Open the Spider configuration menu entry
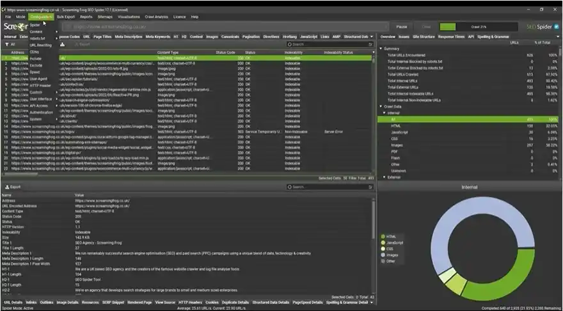Viewport: 563px width, 311px height. coord(35,25)
